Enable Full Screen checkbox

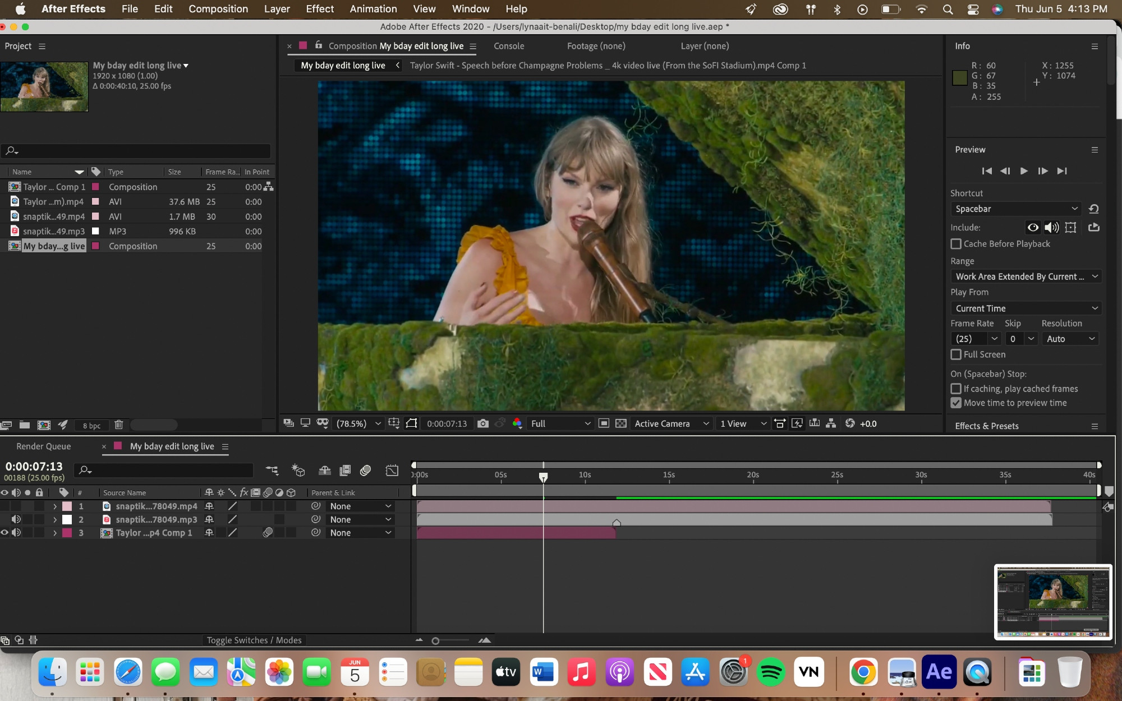[956, 354]
